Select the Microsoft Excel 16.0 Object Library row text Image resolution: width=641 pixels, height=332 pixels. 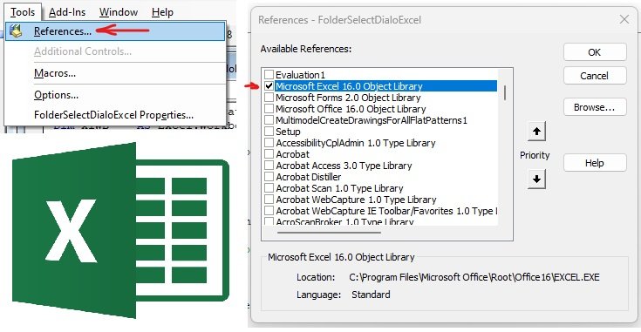[x=349, y=86]
